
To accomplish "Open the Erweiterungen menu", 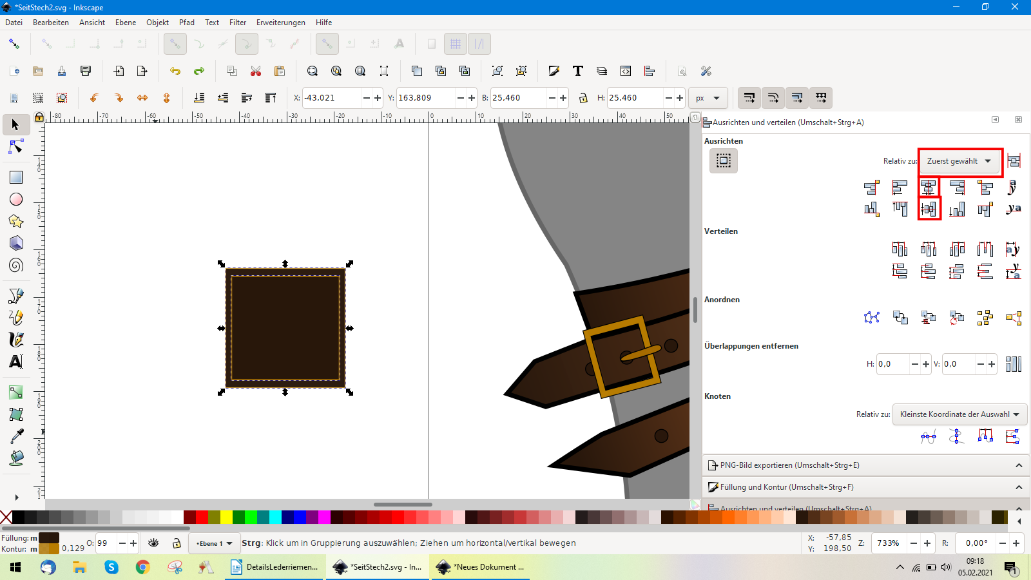I will pyautogui.click(x=280, y=23).
